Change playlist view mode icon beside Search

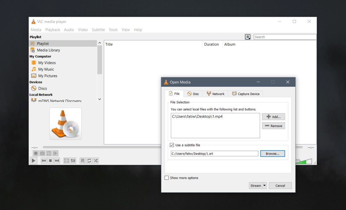[x=248, y=37]
